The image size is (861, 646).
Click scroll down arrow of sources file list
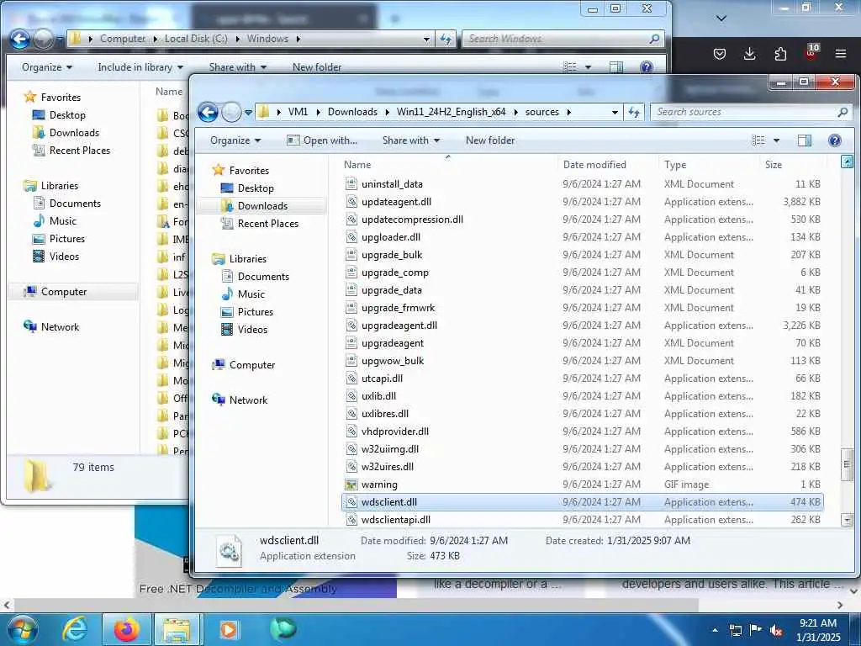(x=848, y=519)
